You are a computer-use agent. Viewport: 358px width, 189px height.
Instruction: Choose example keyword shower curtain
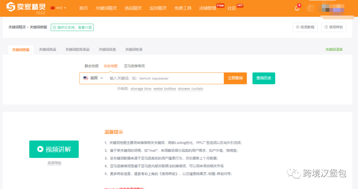click(191, 89)
